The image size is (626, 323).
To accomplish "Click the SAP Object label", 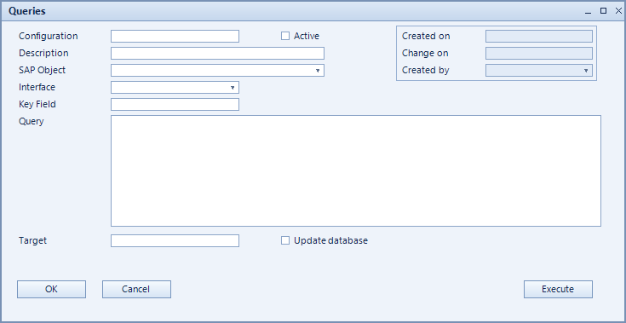I will [x=43, y=70].
